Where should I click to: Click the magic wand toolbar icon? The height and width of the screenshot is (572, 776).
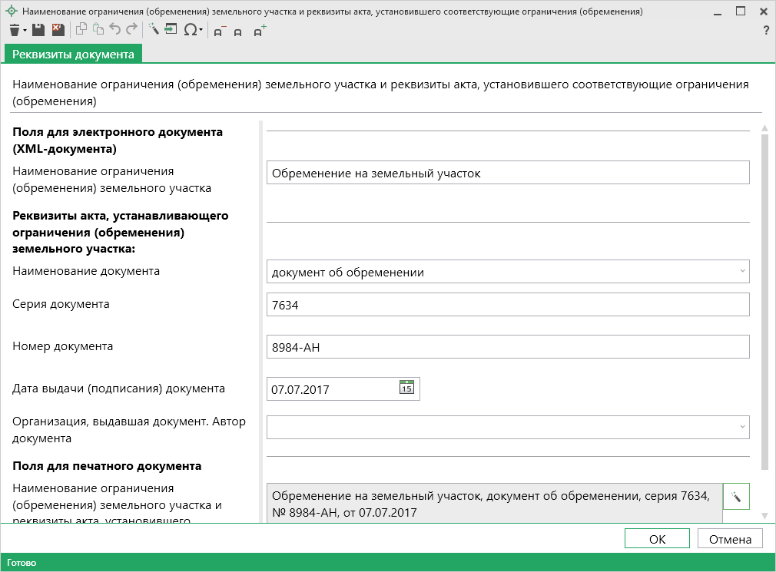153,30
